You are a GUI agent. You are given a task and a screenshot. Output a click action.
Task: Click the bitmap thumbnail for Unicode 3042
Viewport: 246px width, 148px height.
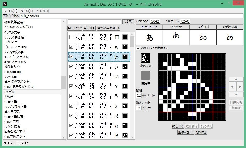tap(125, 57)
